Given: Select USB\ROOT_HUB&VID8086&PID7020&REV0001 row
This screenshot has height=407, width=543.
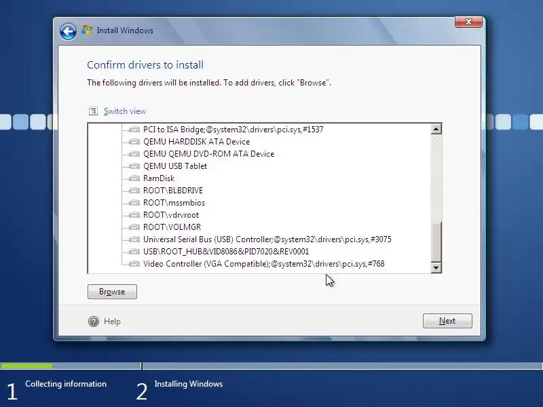Looking at the screenshot, I should pyautogui.click(x=226, y=252).
